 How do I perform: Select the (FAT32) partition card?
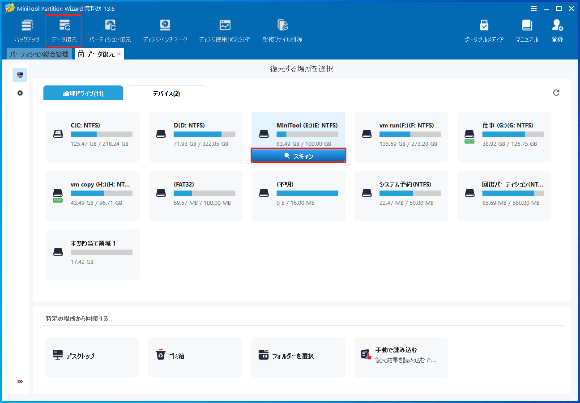[196, 196]
